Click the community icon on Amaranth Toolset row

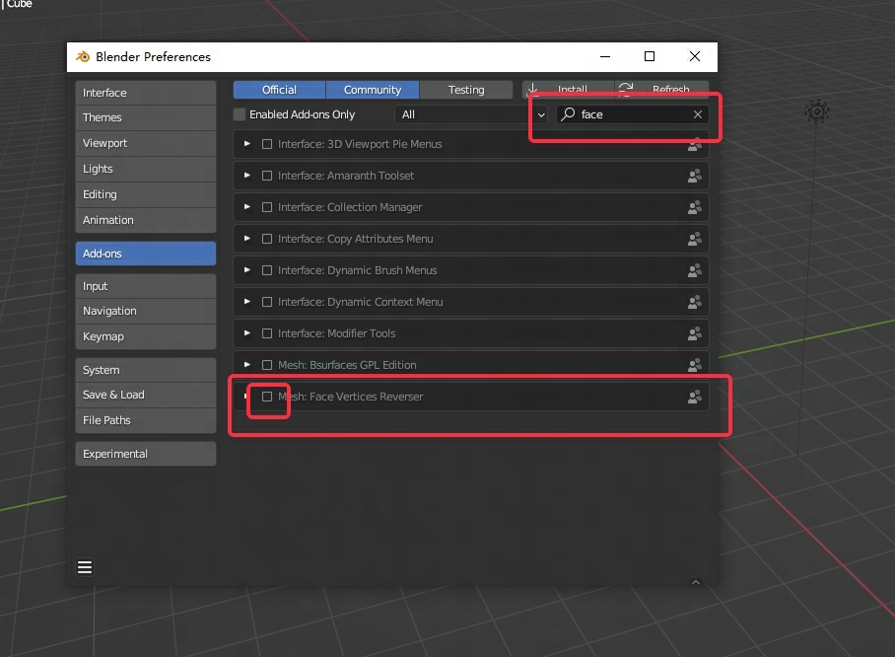[694, 176]
